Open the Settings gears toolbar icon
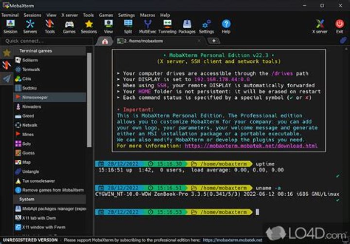 (207, 27)
